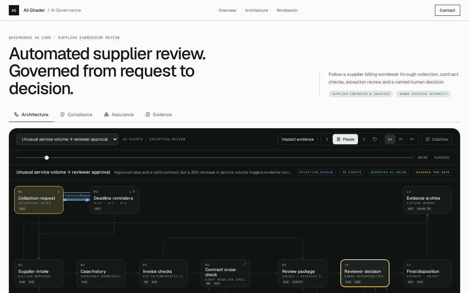Restart the scenario playback

click(375, 139)
